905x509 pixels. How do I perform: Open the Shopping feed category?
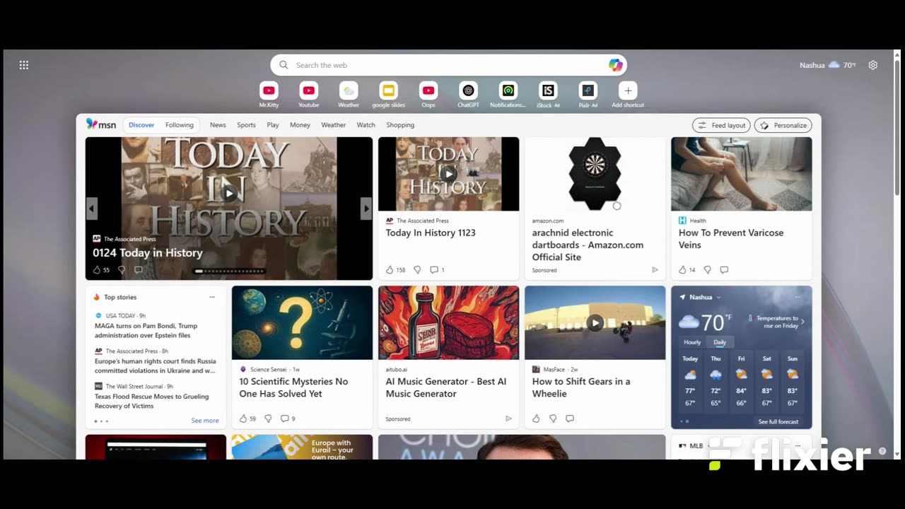pyautogui.click(x=400, y=125)
